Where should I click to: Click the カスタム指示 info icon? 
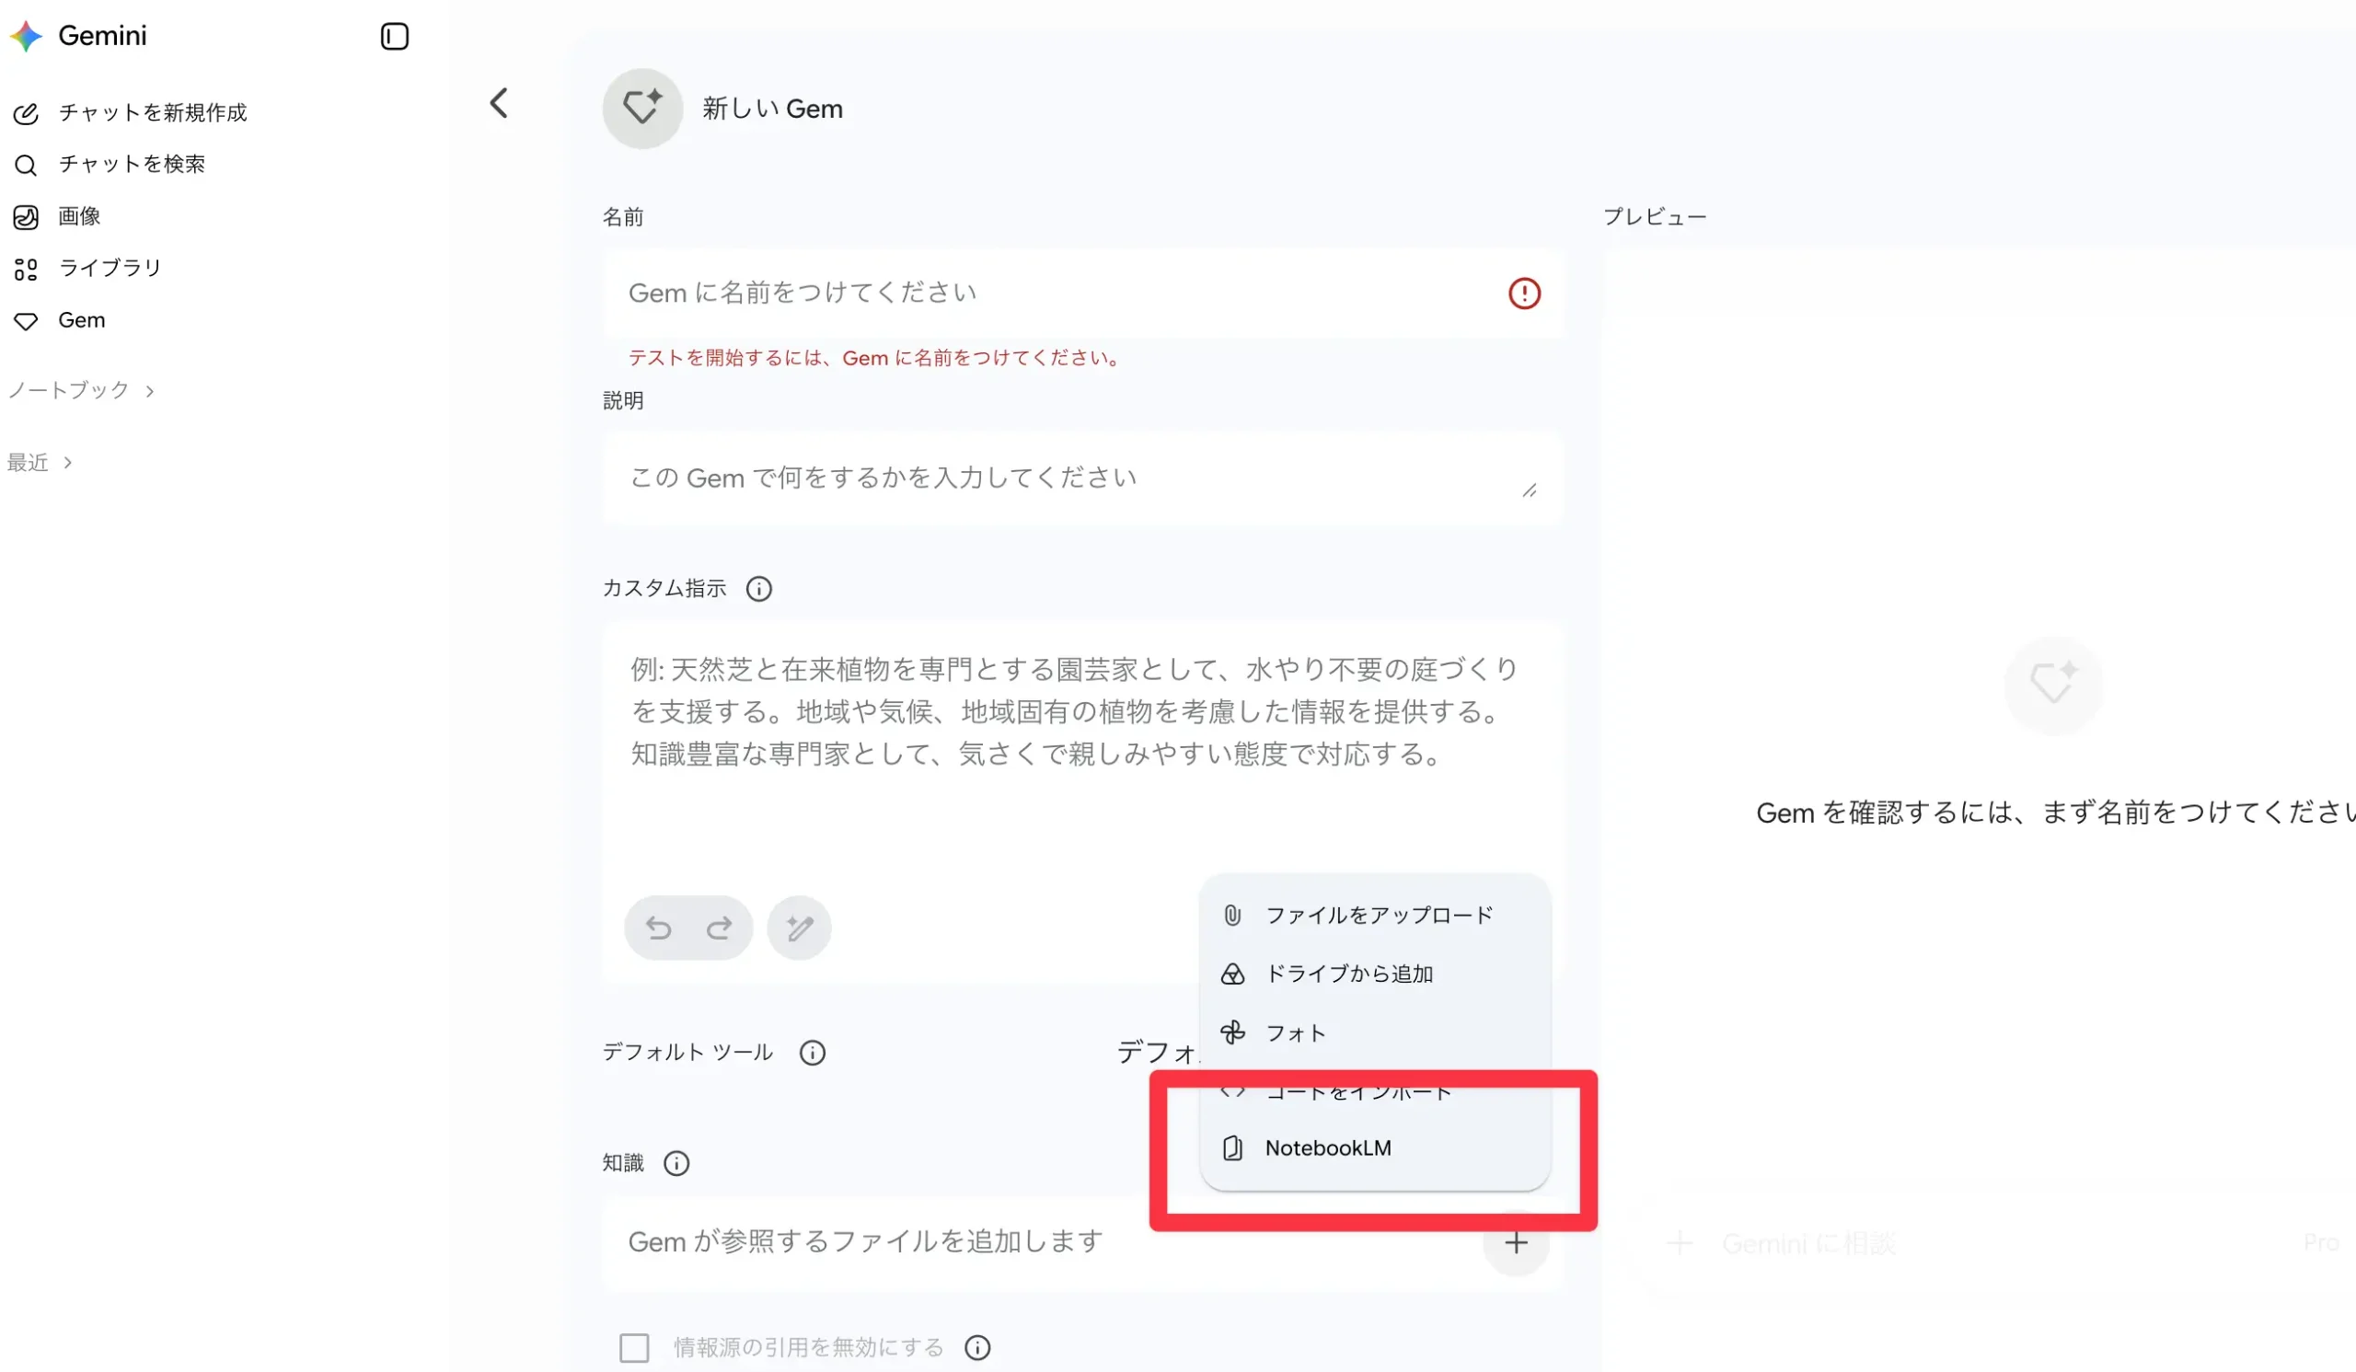759,589
